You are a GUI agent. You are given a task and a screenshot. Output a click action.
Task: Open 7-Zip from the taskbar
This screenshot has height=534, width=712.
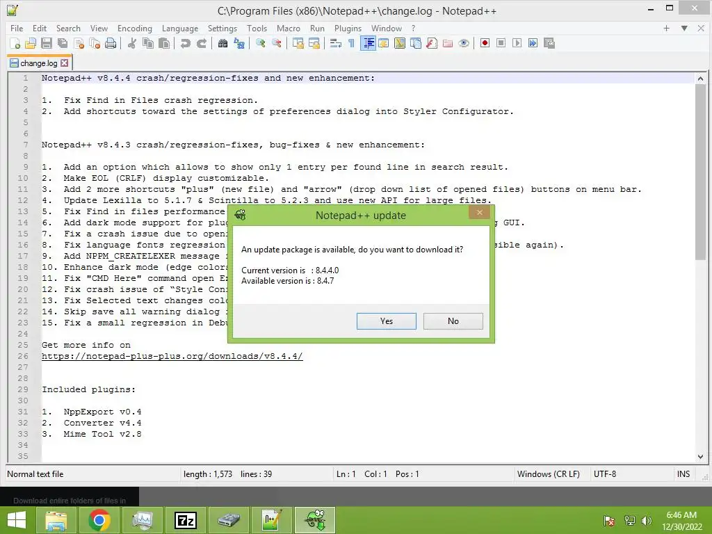click(x=186, y=520)
